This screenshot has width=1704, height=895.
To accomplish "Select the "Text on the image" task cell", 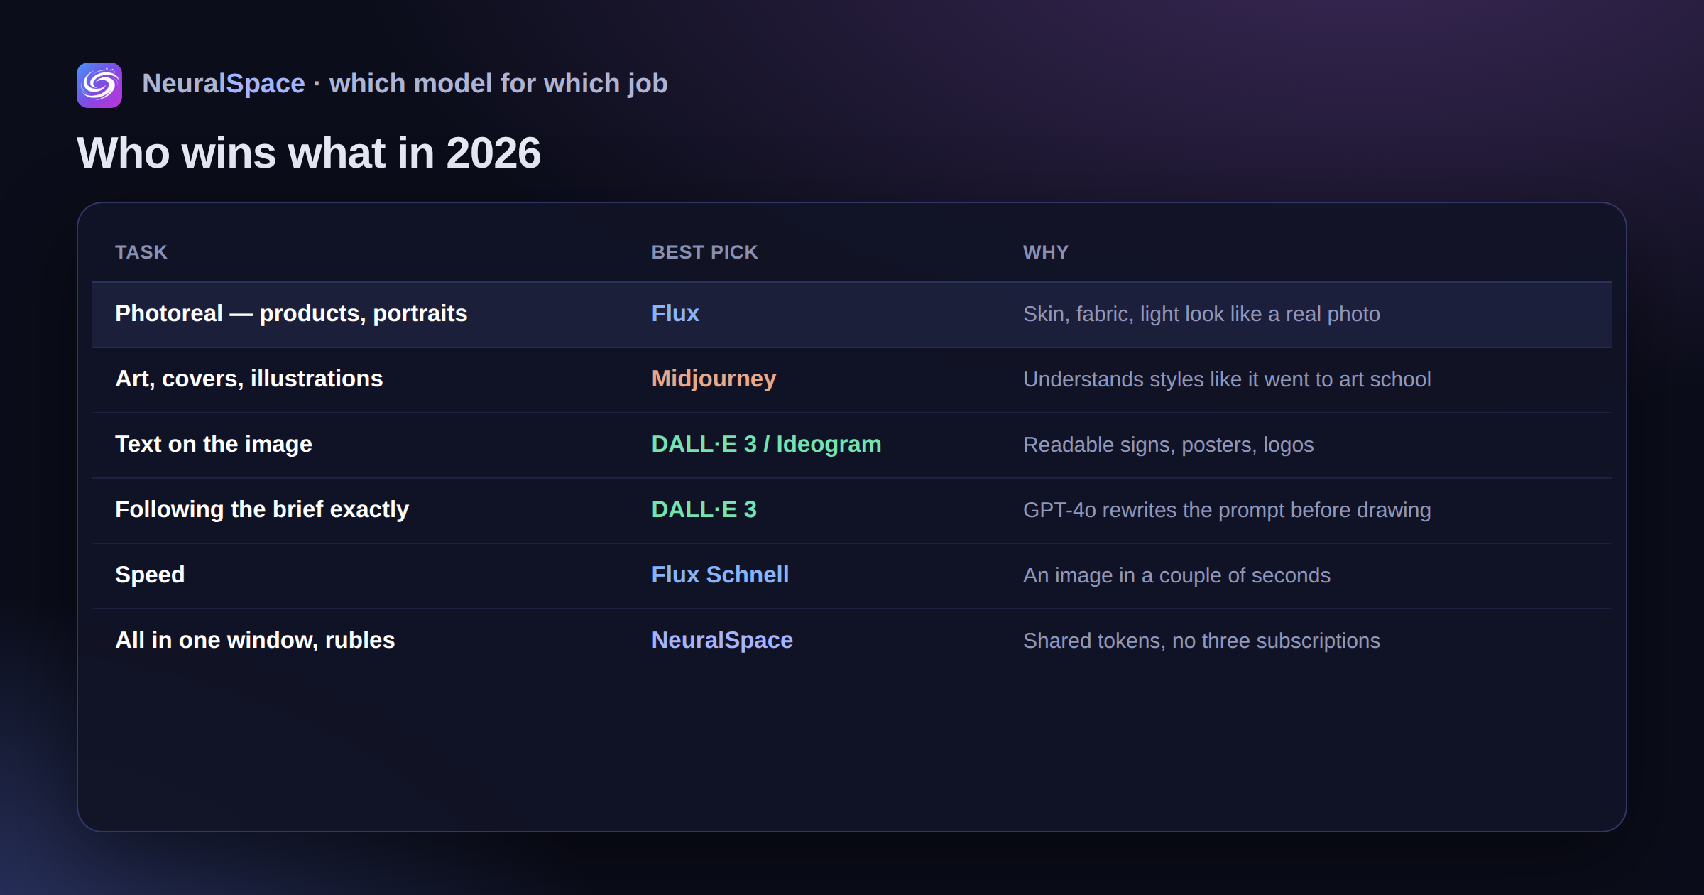I will 214,444.
